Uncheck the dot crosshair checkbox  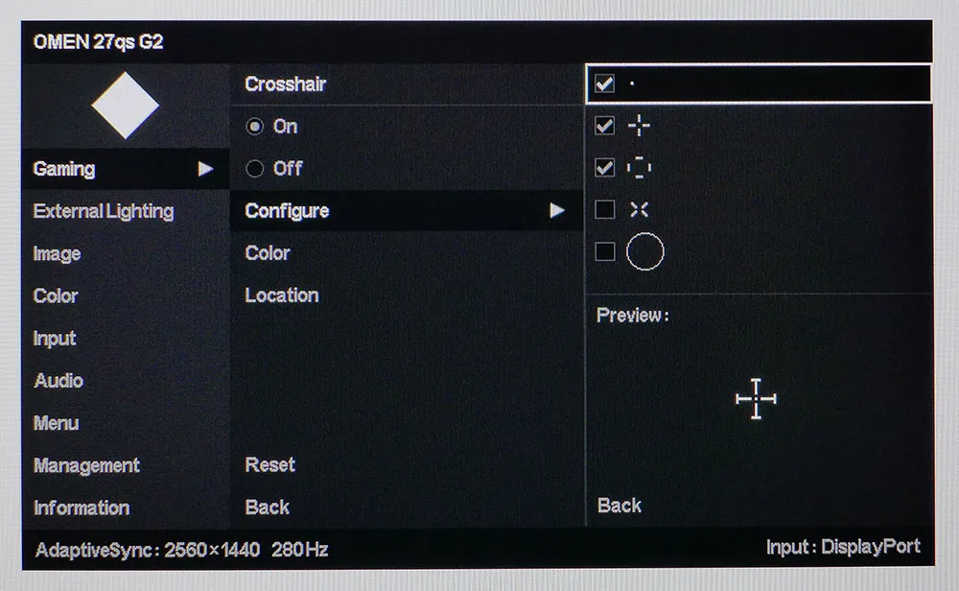tap(605, 83)
